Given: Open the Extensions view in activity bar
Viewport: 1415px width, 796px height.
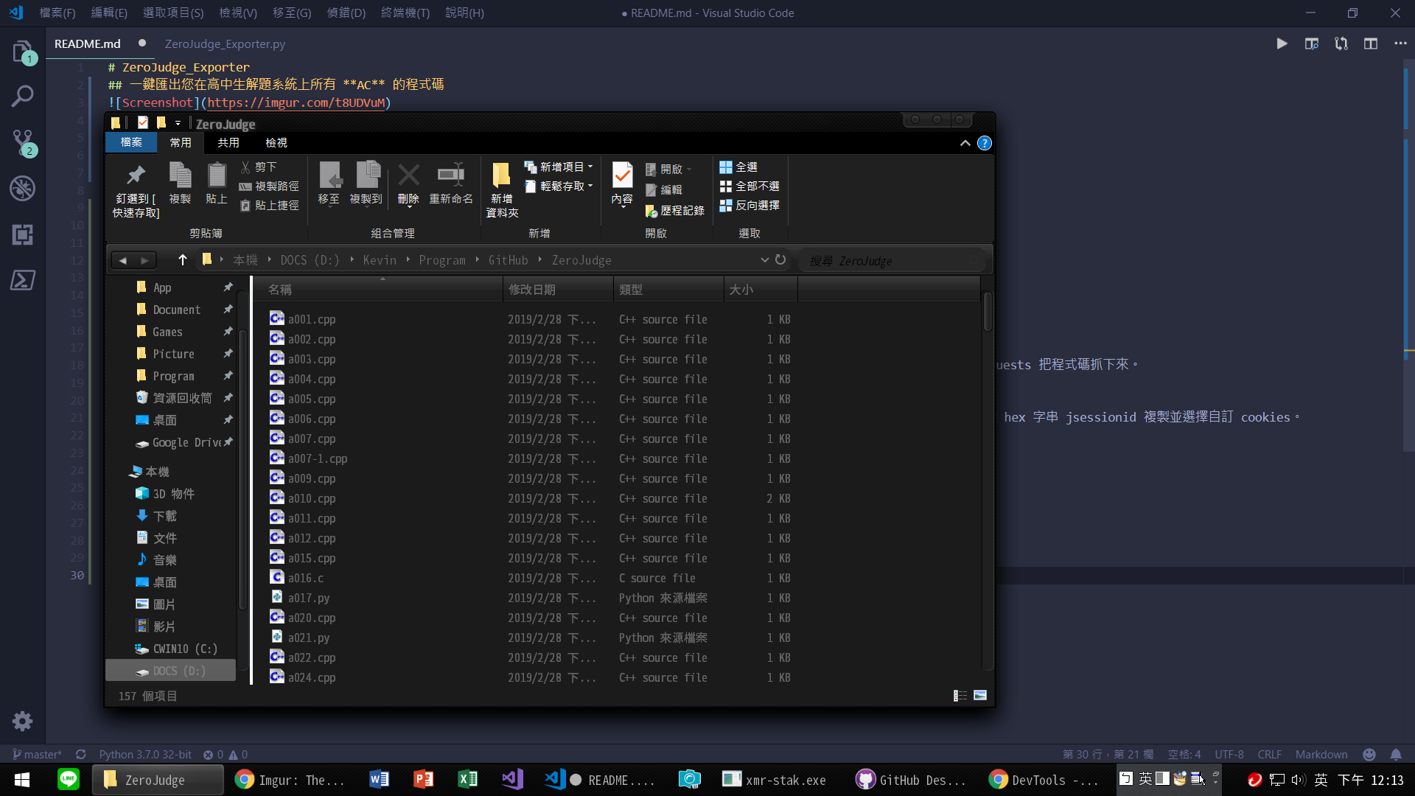Looking at the screenshot, I should click(23, 234).
